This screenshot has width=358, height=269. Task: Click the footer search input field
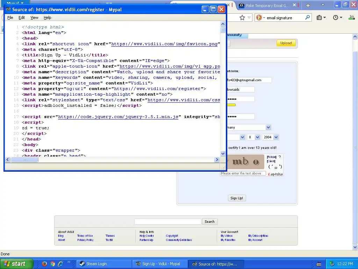pyautogui.click(x=167, y=221)
